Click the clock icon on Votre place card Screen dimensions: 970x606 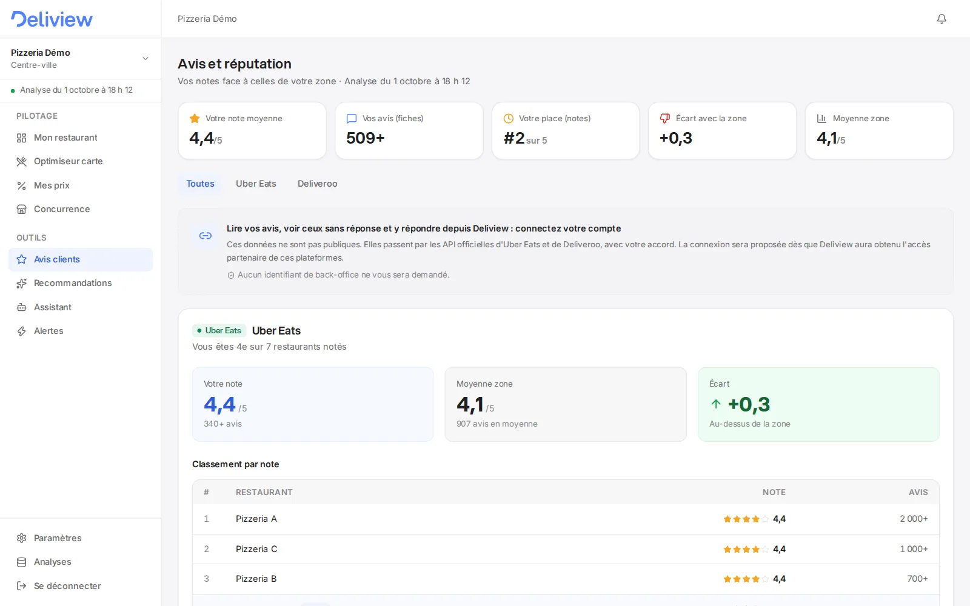click(x=509, y=119)
